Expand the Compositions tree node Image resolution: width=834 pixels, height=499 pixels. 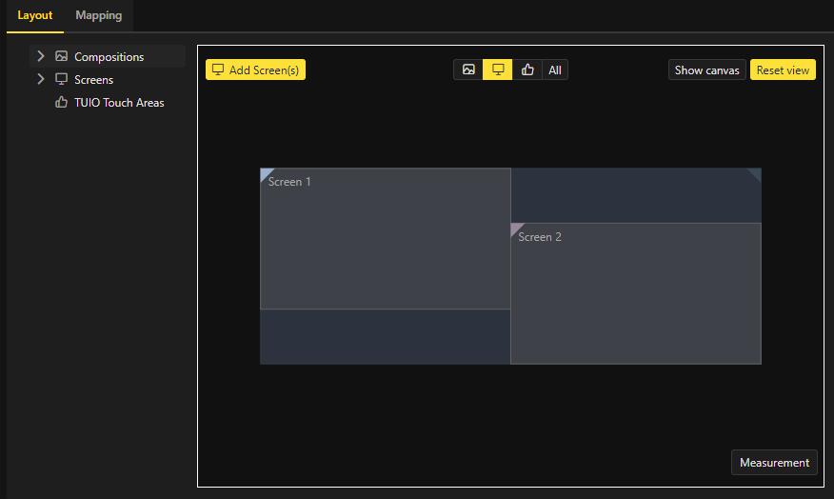click(41, 57)
